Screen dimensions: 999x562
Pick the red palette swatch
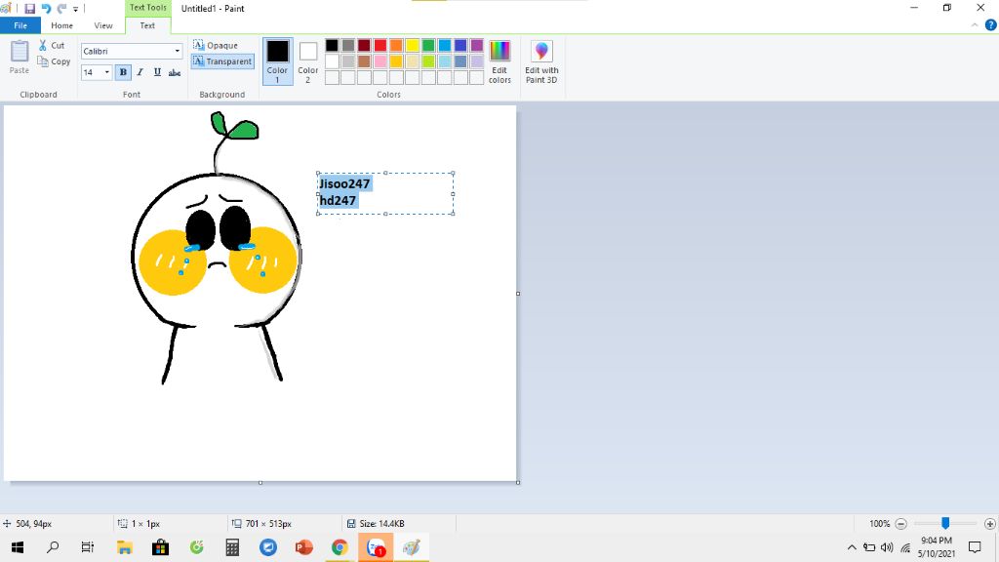pos(380,45)
